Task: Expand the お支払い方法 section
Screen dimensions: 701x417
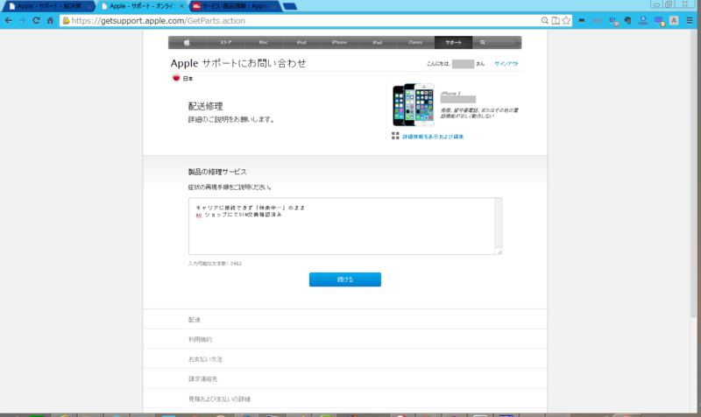Action: point(345,359)
